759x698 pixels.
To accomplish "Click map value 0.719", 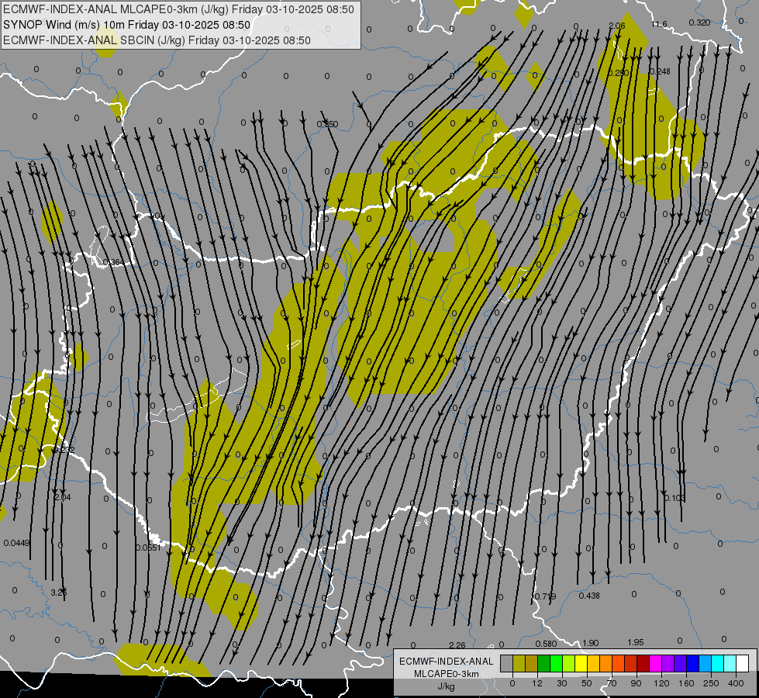I will click(546, 596).
